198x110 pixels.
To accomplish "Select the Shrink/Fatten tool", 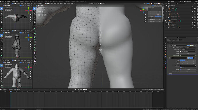I will pos(35,58).
